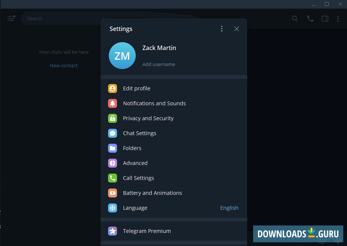The height and width of the screenshot is (246, 347).
Task: Close the Telegram window
Action: click(340, 4)
